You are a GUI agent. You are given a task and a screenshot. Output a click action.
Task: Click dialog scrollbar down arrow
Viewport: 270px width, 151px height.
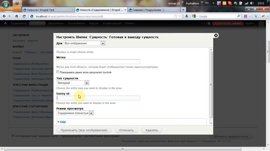click(x=211, y=123)
